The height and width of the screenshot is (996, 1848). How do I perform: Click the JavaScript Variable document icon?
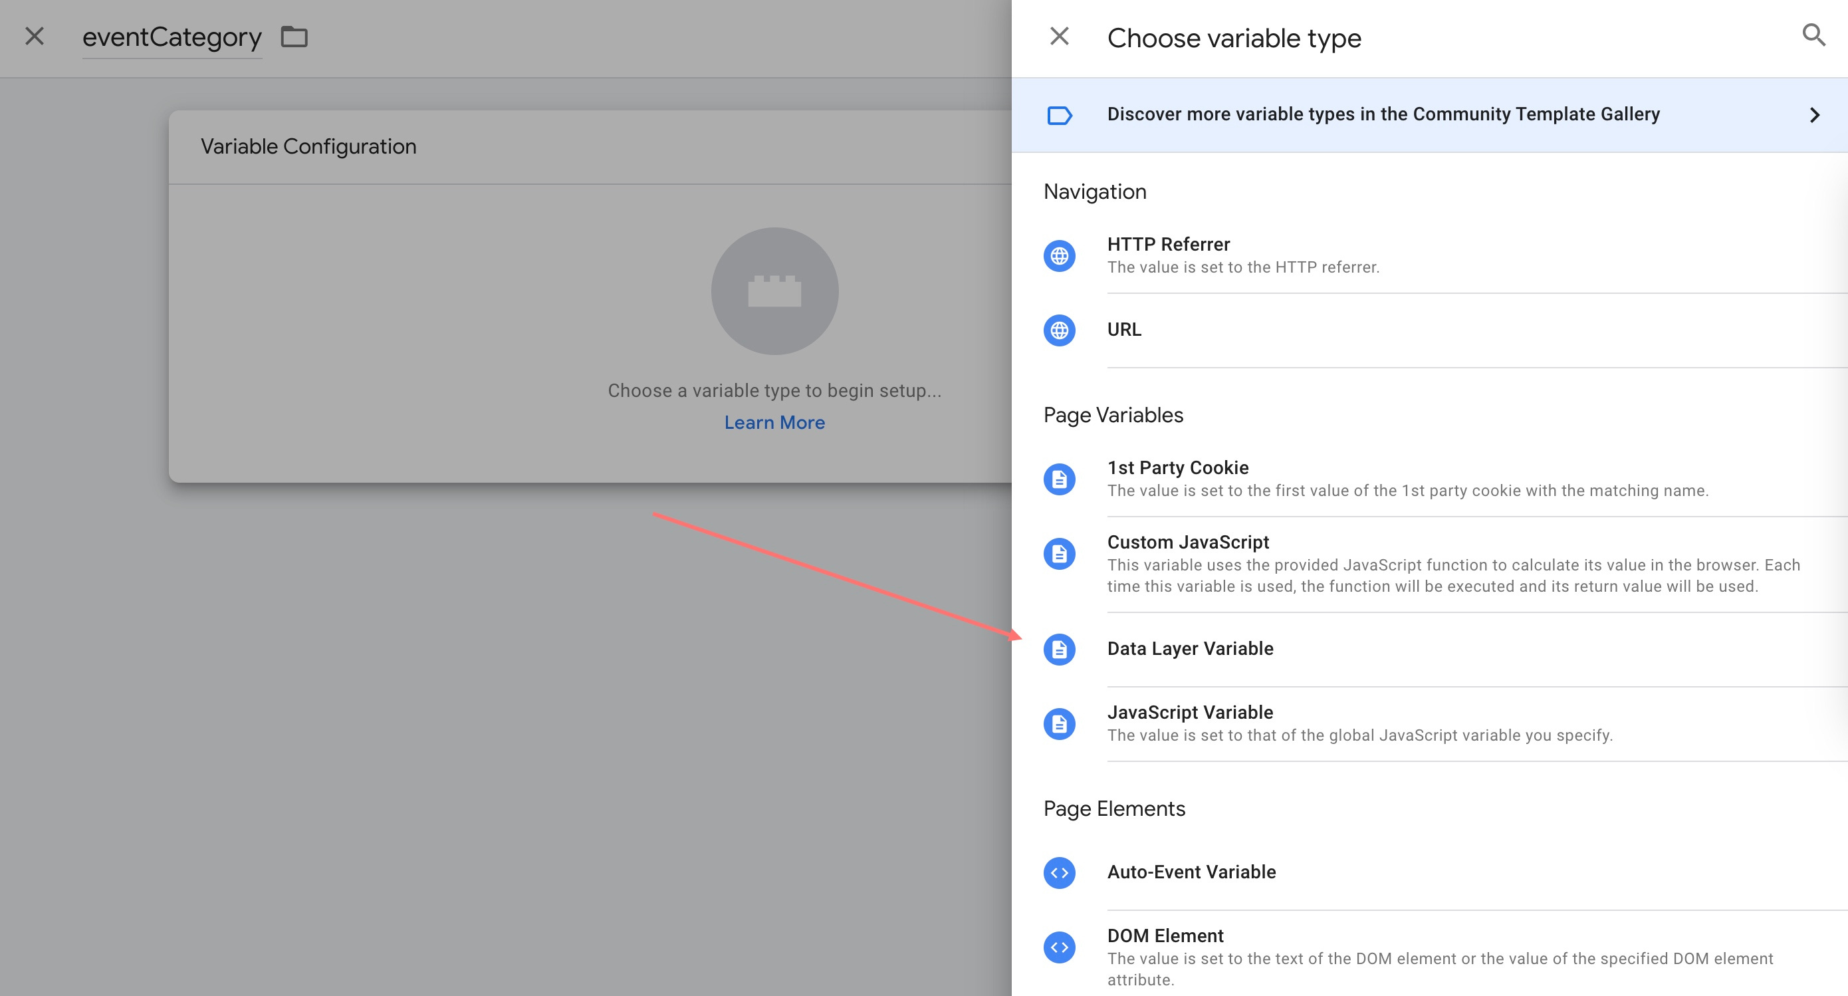pos(1059,724)
